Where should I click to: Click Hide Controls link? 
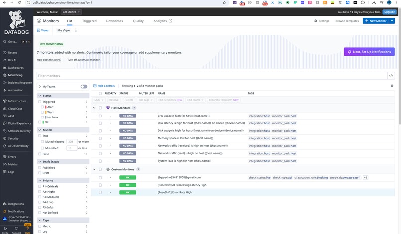click(x=104, y=86)
